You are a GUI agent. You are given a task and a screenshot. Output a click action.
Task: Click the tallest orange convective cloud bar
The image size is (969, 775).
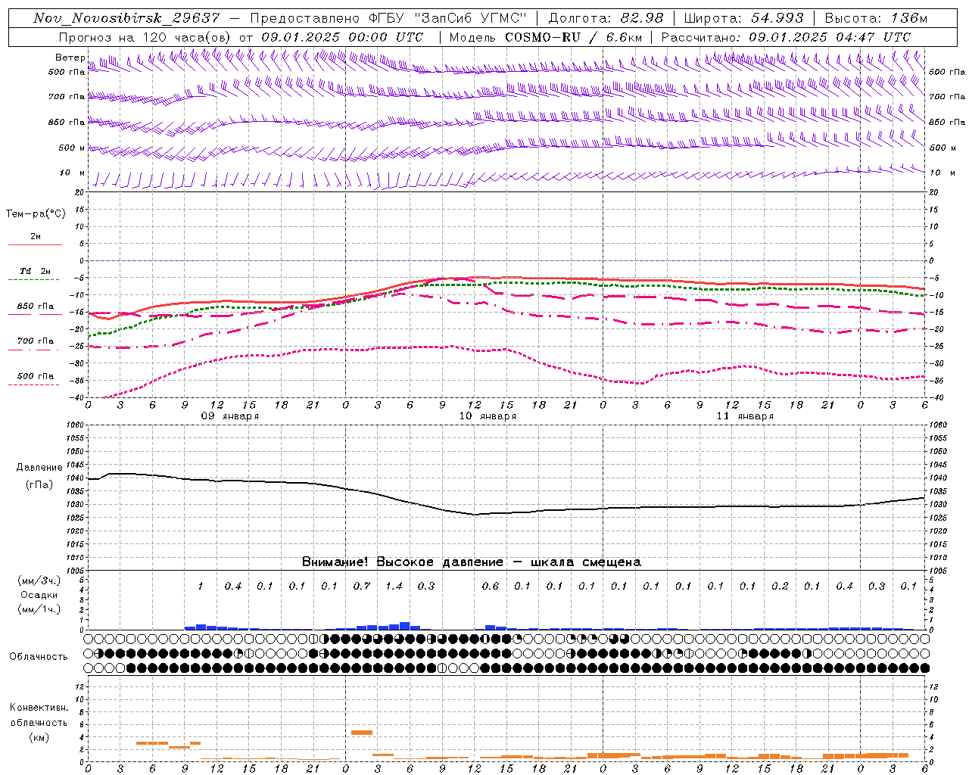(x=362, y=733)
